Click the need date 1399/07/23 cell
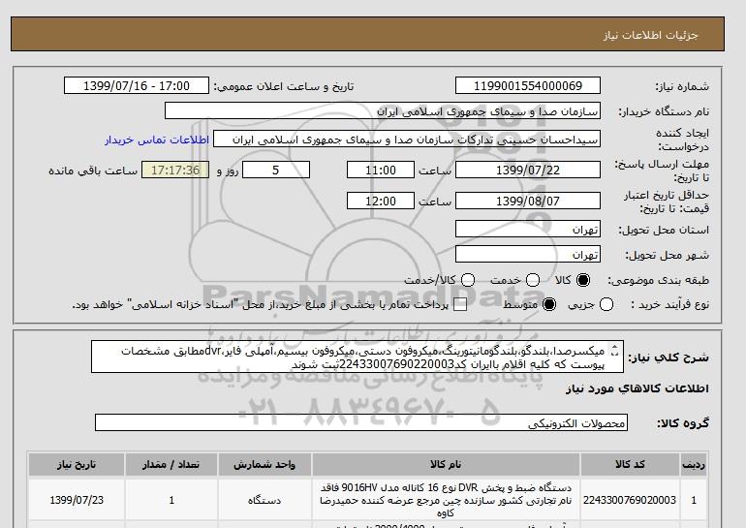Viewport: 746px width, 528px height. tap(77, 500)
